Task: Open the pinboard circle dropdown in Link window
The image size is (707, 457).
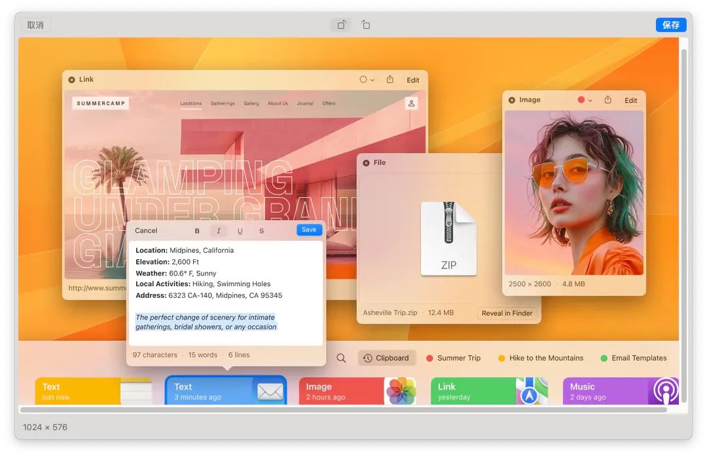Action: [x=367, y=80]
